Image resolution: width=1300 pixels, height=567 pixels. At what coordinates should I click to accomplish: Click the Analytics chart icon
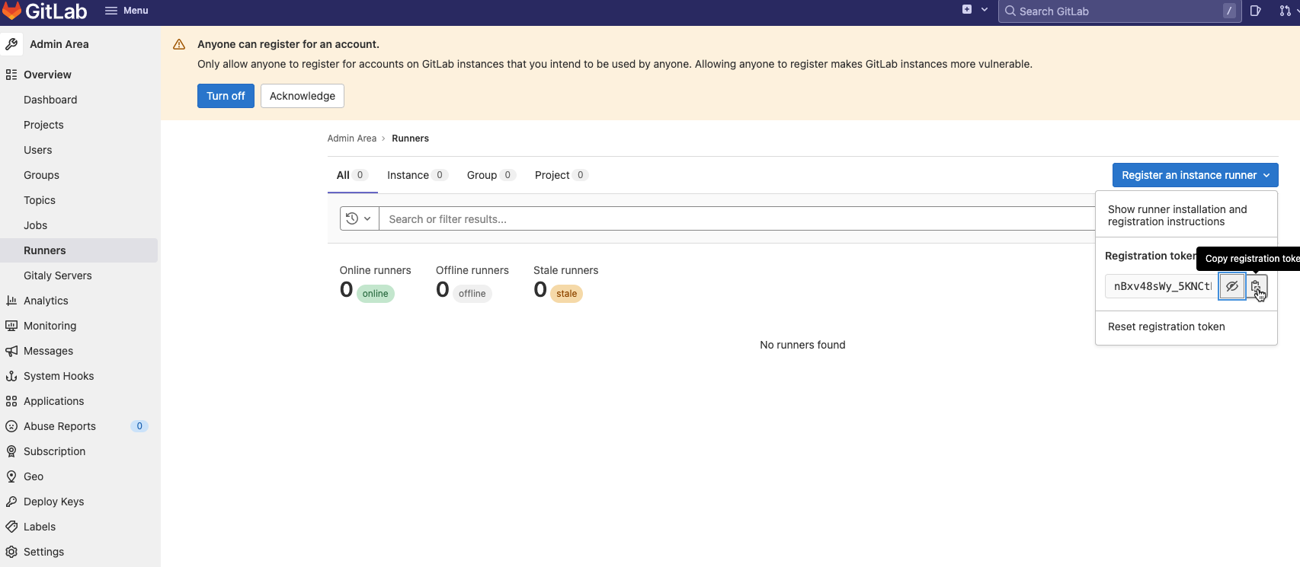[11, 301]
